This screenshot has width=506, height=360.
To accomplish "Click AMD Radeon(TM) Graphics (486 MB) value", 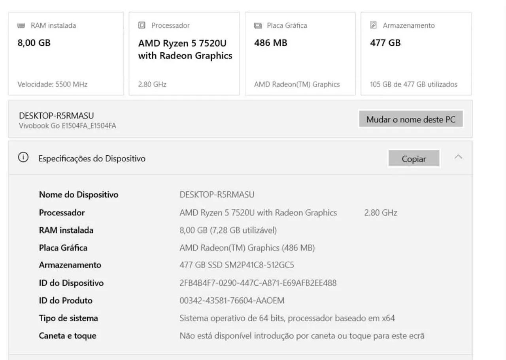I will [247, 248].
